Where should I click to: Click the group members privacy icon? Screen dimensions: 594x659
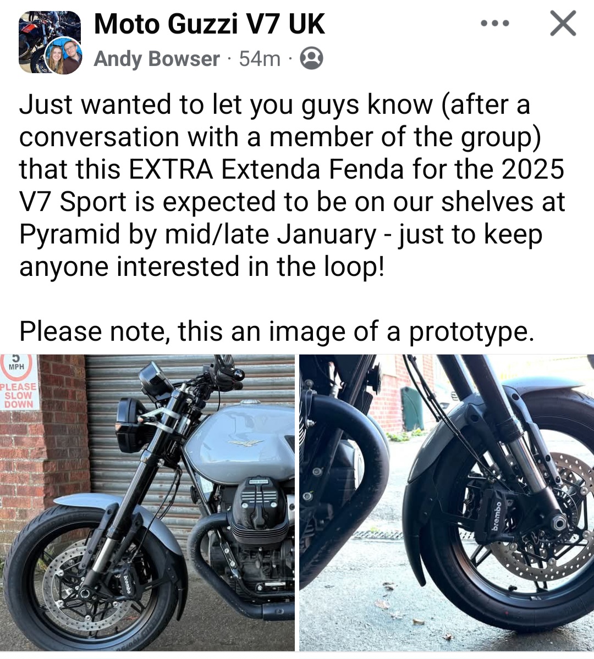311,58
